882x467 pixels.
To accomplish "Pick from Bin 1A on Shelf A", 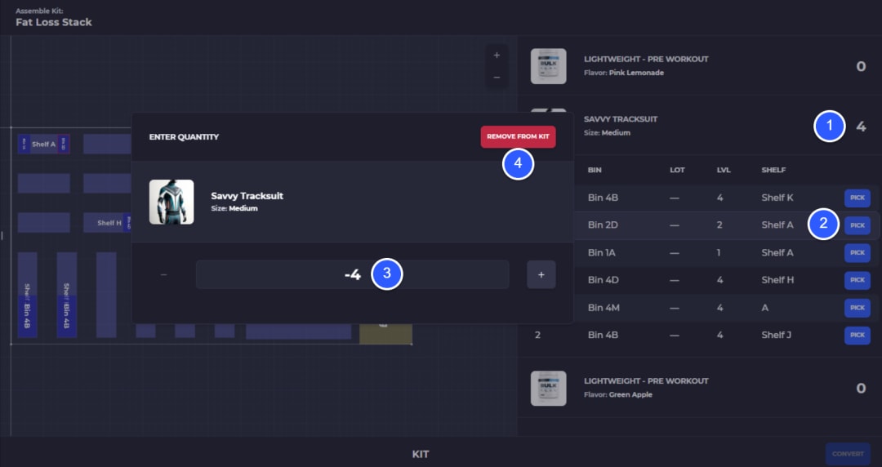I will (x=857, y=252).
